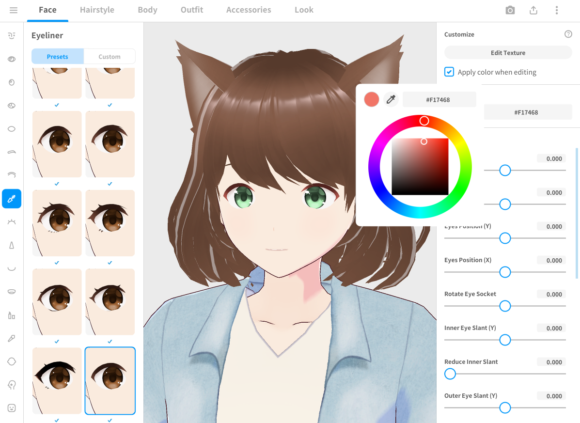Click the Edit Texture button
580x423 pixels.
pyautogui.click(x=508, y=53)
